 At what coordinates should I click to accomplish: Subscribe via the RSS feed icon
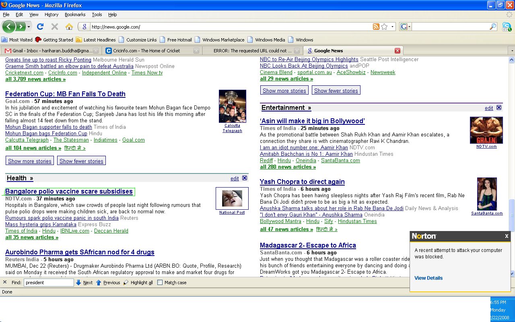point(376,27)
